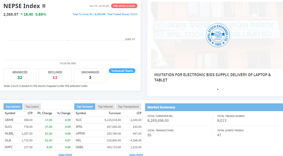Show the Top Transactions tab
Screen dimensions: 283x156
128,107
